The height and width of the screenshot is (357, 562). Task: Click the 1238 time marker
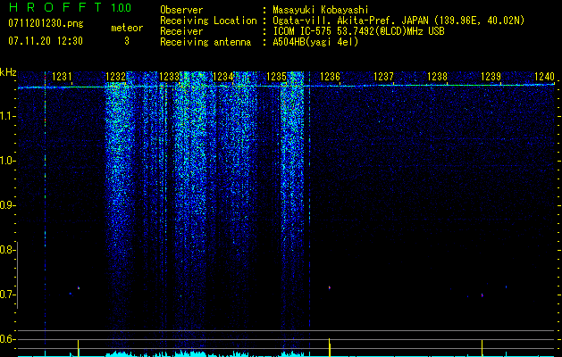(437, 77)
